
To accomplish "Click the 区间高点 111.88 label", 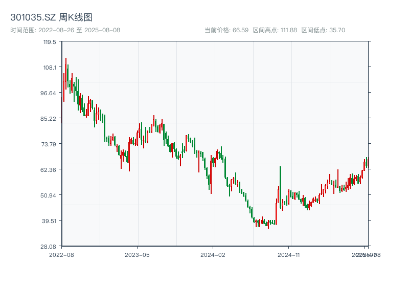I will (x=275, y=30).
